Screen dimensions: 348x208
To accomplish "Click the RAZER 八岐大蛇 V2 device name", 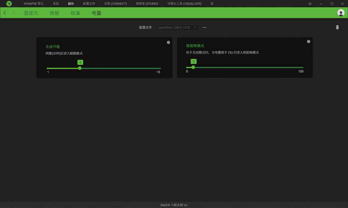I will pyautogui.click(x=174, y=205).
